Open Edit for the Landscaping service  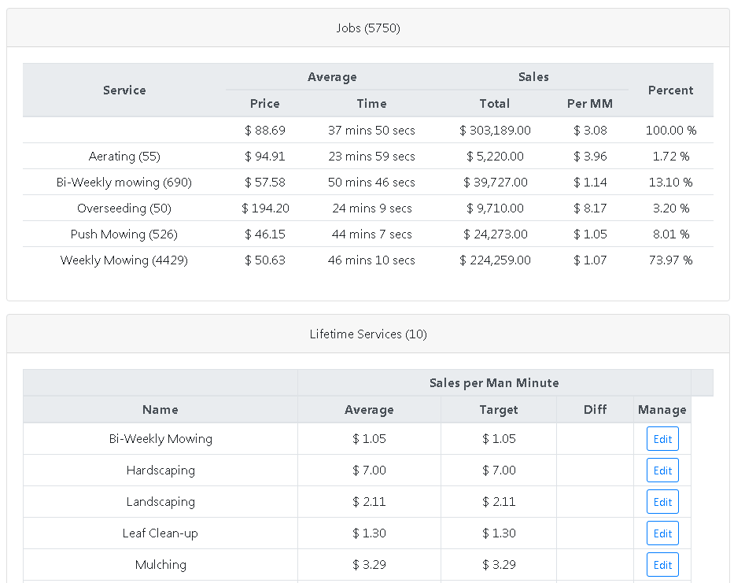[x=662, y=502]
